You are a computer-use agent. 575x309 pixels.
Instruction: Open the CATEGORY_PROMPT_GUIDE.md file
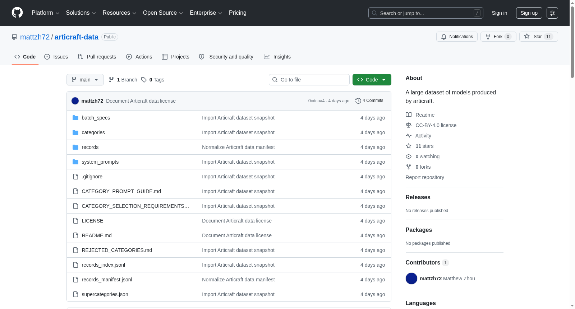(121, 191)
